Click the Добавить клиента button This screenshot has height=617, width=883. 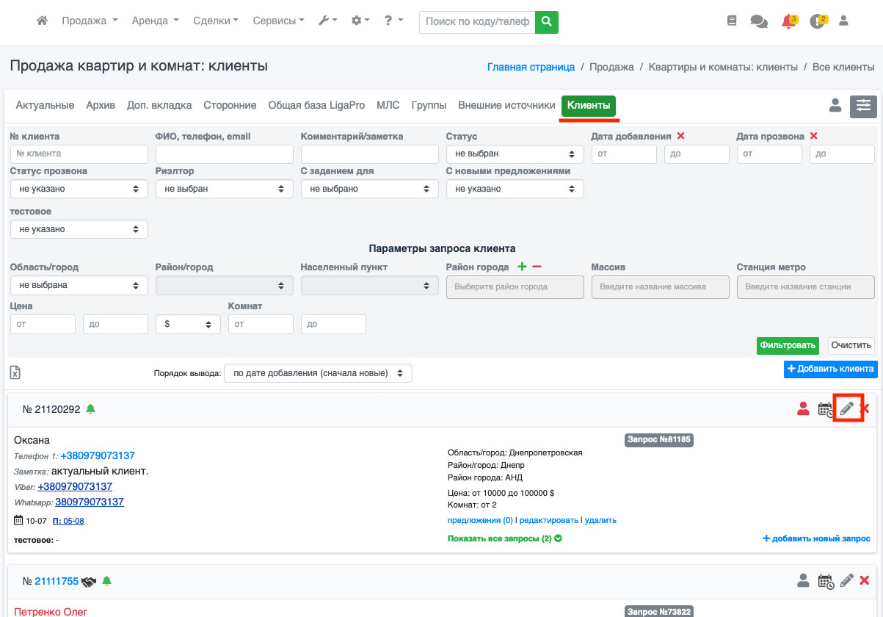click(831, 369)
